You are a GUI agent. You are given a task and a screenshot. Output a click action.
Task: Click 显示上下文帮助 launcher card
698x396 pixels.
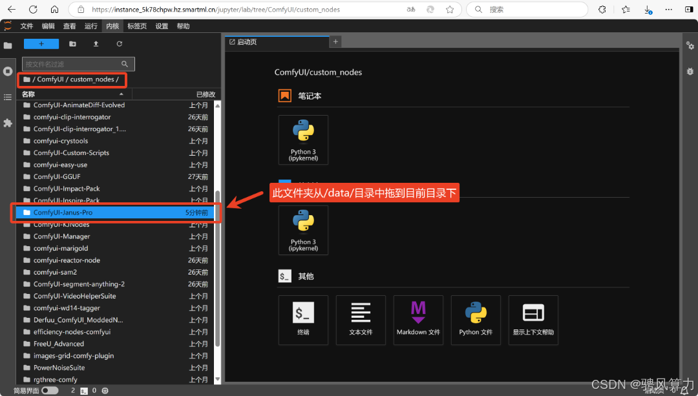[x=533, y=320]
